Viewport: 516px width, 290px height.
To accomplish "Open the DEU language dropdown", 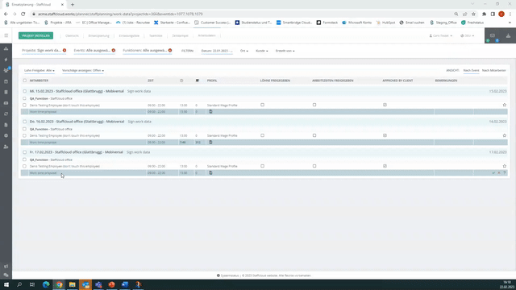I will click(x=468, y=35).
